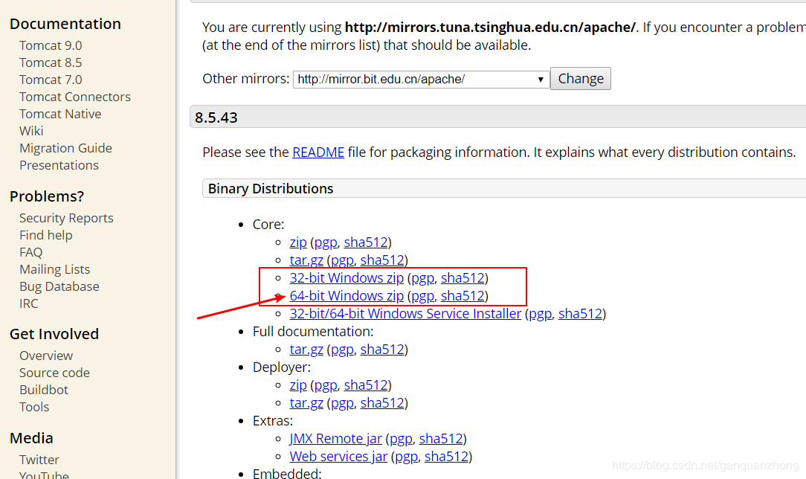Click the Core zip download link
This screenshot has width=806, height=479.
point(298,242)
